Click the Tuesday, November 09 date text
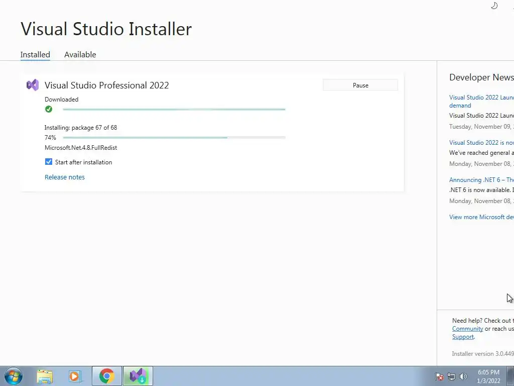514x386 pixels. (x=481, y=126)
